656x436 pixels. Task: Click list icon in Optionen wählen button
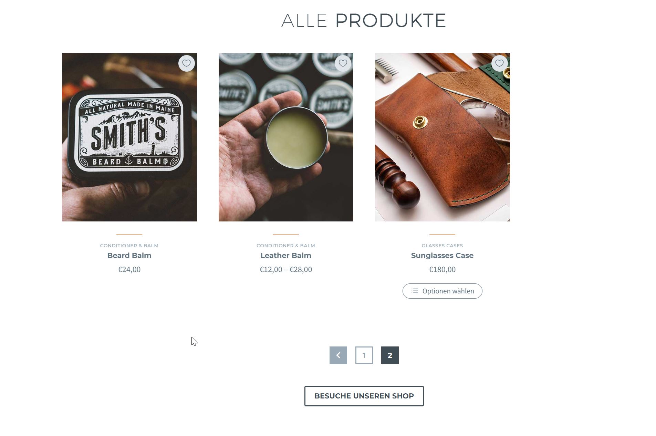[415, 291]
